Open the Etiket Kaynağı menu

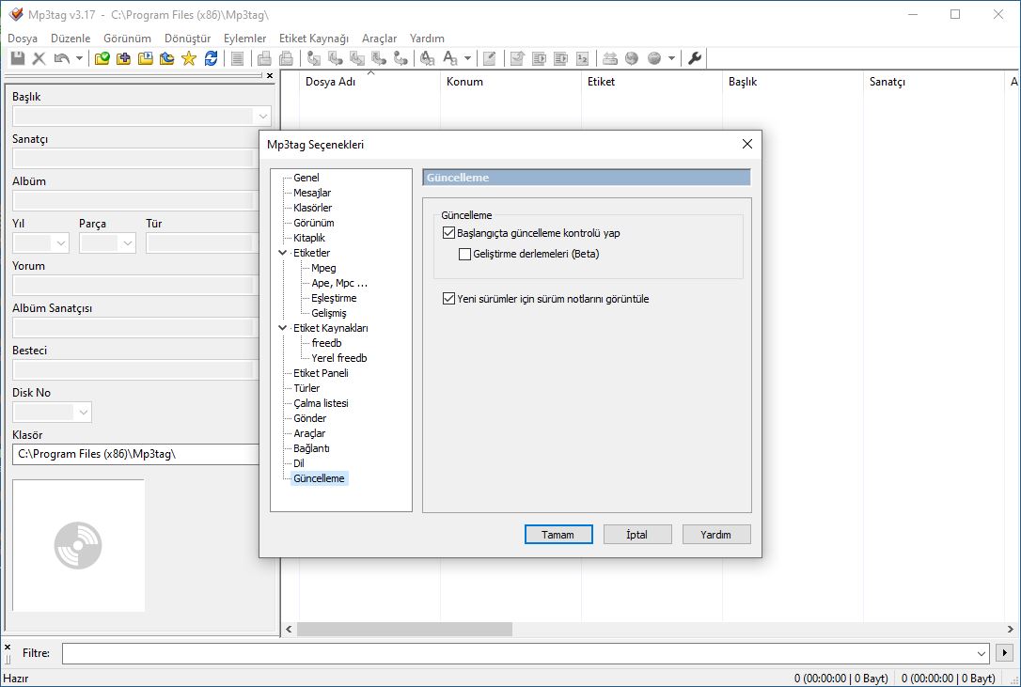[314, 39]
